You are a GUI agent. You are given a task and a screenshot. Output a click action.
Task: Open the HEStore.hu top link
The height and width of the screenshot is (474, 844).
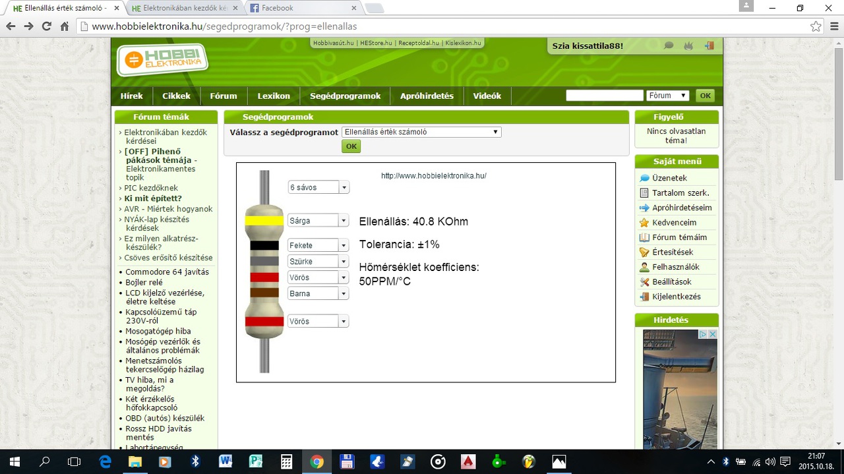[377, 43]
